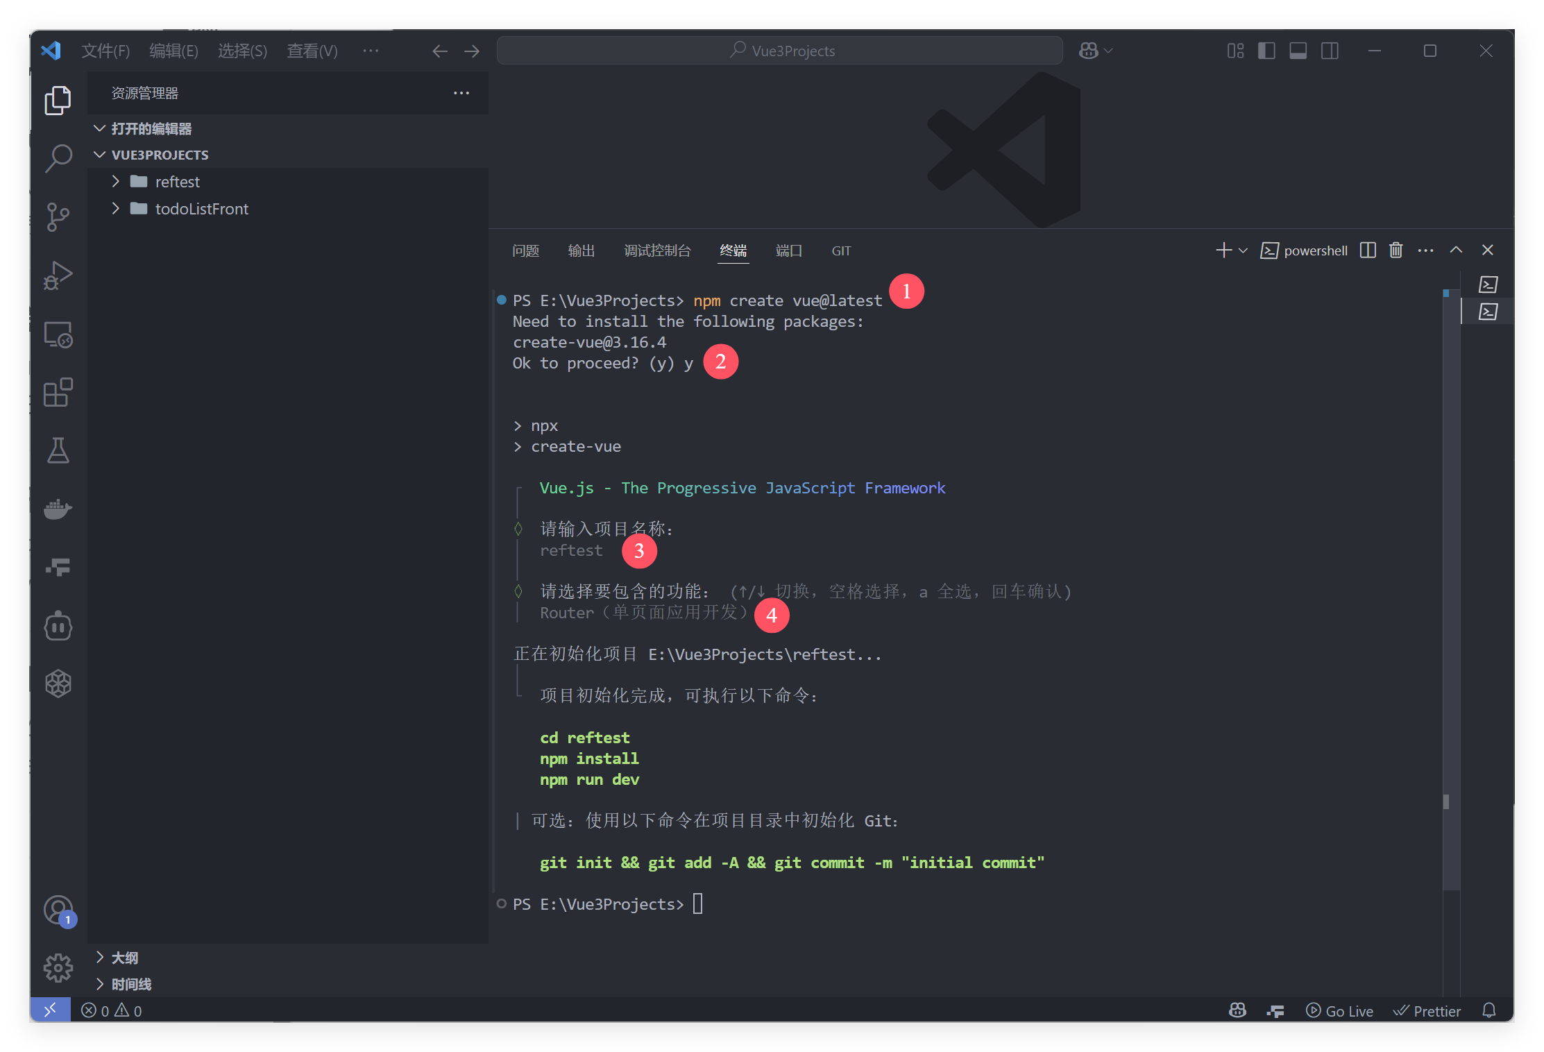Click the pixel-style icon in activity bar
The height and width of the screenshot is (1052, 1544).
click(x=58, y=568)
